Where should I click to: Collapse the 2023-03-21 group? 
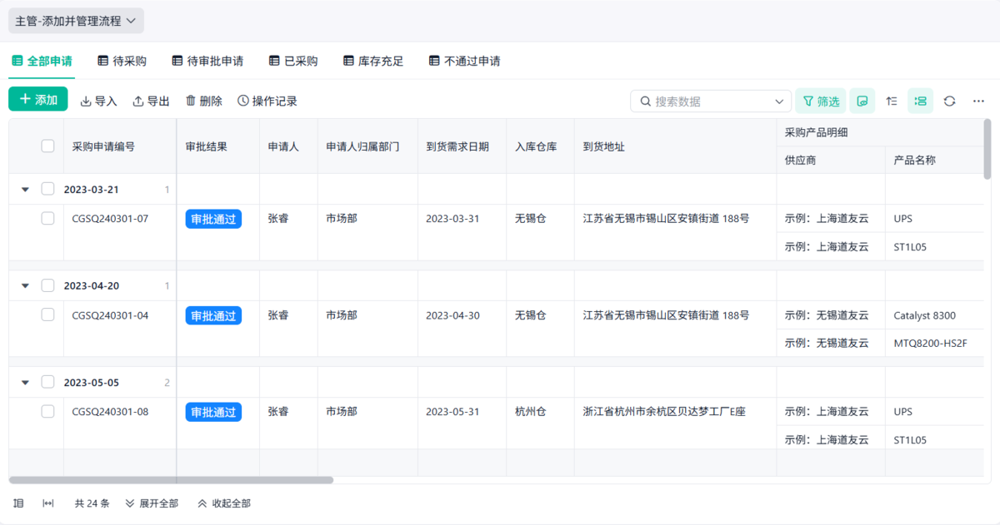(25, 190)
